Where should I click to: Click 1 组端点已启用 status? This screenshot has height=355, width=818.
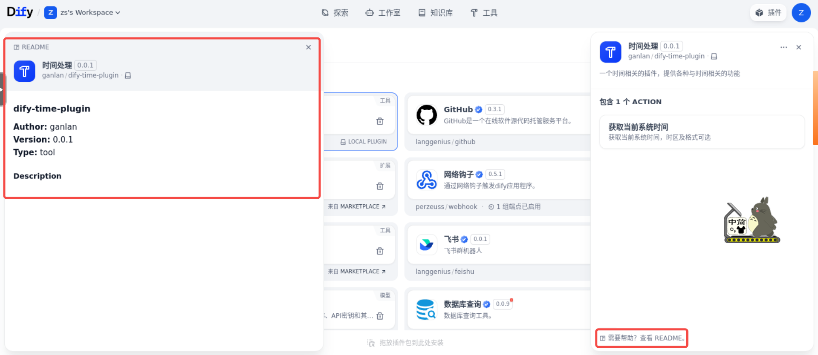(x=515, y=206)
